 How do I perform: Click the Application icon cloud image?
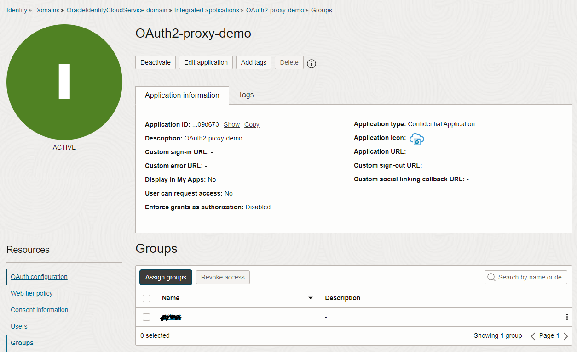(417, 139)
